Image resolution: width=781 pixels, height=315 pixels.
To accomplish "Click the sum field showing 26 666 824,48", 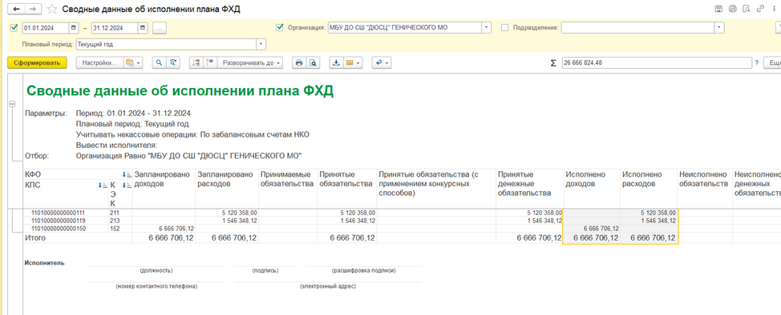I will pyautogui.click(x=657, y=62).
